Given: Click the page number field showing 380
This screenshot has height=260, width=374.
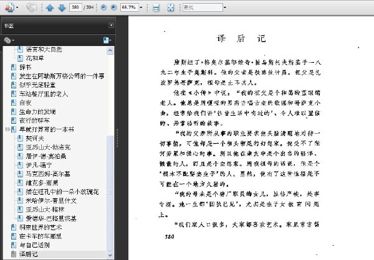Looking at the screenshot, I should (75, 7).
